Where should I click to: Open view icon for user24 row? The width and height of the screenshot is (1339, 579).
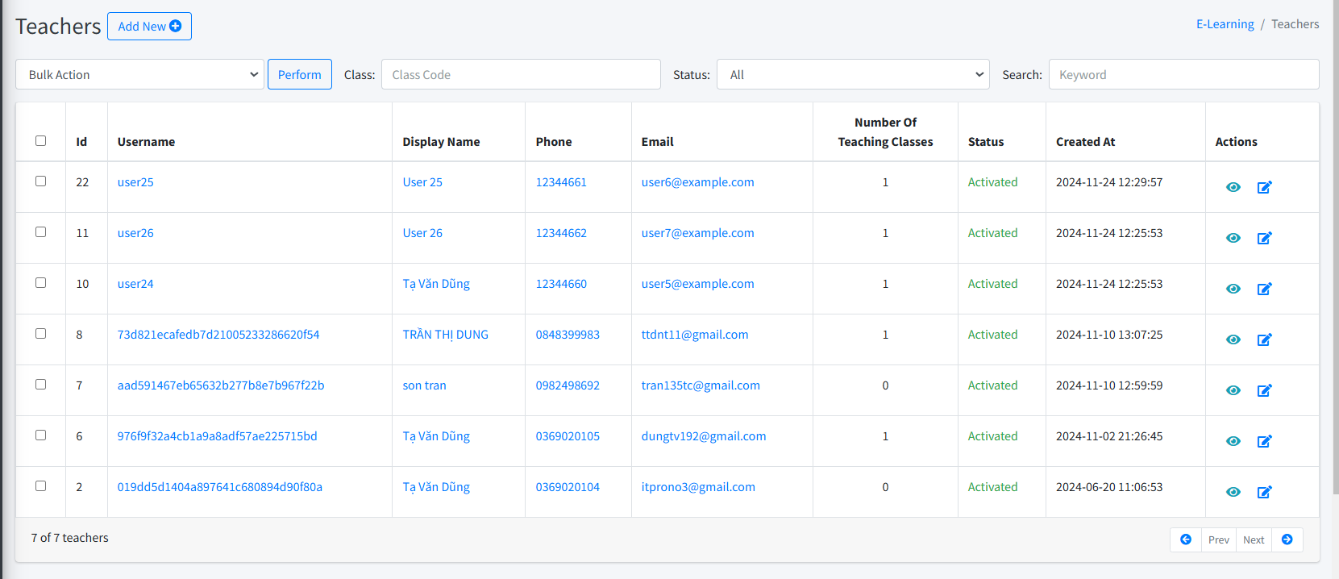[1233, 289]
